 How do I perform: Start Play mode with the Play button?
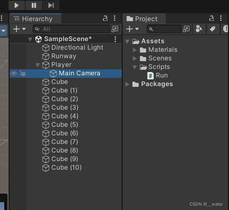click(17, 5)
